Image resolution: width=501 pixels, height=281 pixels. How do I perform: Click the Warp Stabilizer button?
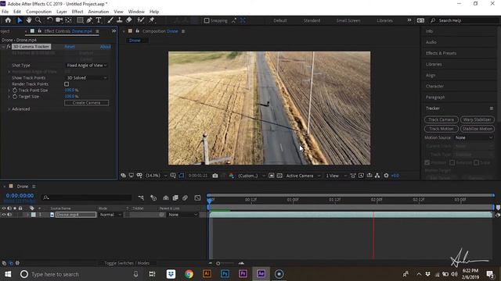tap(477, 119)
